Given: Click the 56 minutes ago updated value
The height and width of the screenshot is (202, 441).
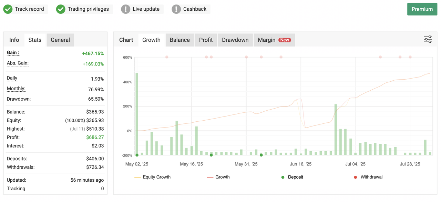Looking at the screenshot, I should coord(87,180).
